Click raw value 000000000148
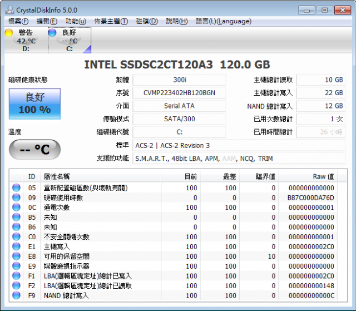The height and width of the screenshot is (311, 356). click(311, 285)
